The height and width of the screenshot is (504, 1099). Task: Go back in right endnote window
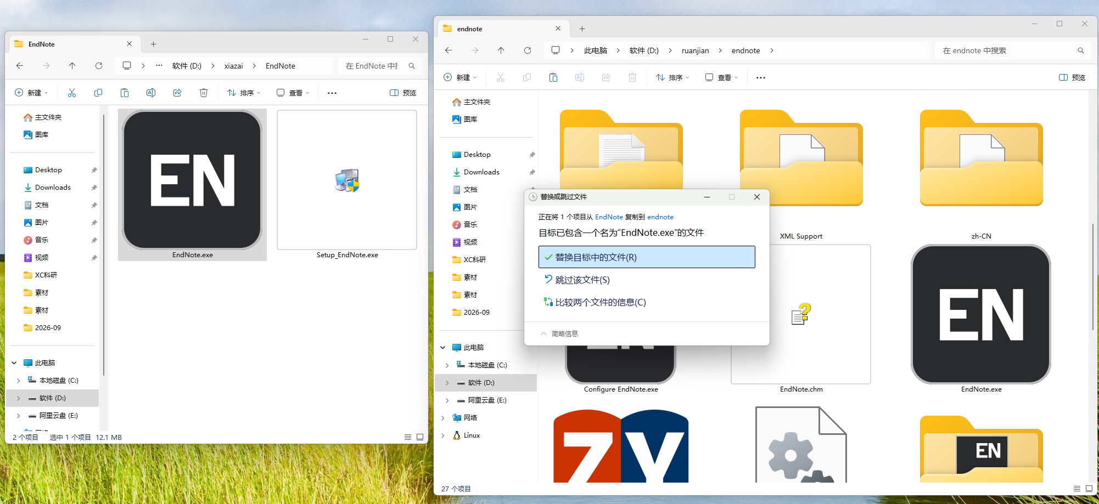(448, 50)
